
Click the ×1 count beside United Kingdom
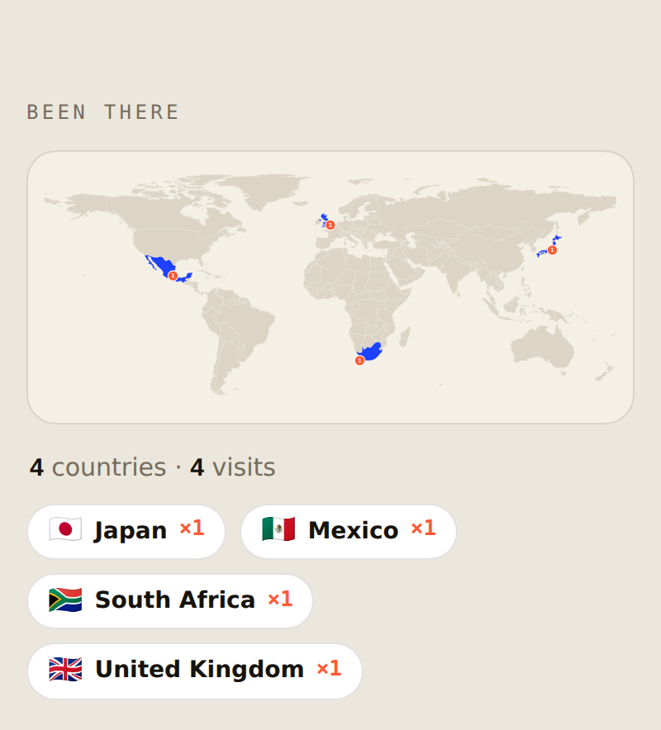tap(329, 669)
